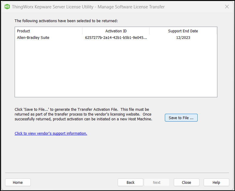Open Help for the license utility

(216, 182)
